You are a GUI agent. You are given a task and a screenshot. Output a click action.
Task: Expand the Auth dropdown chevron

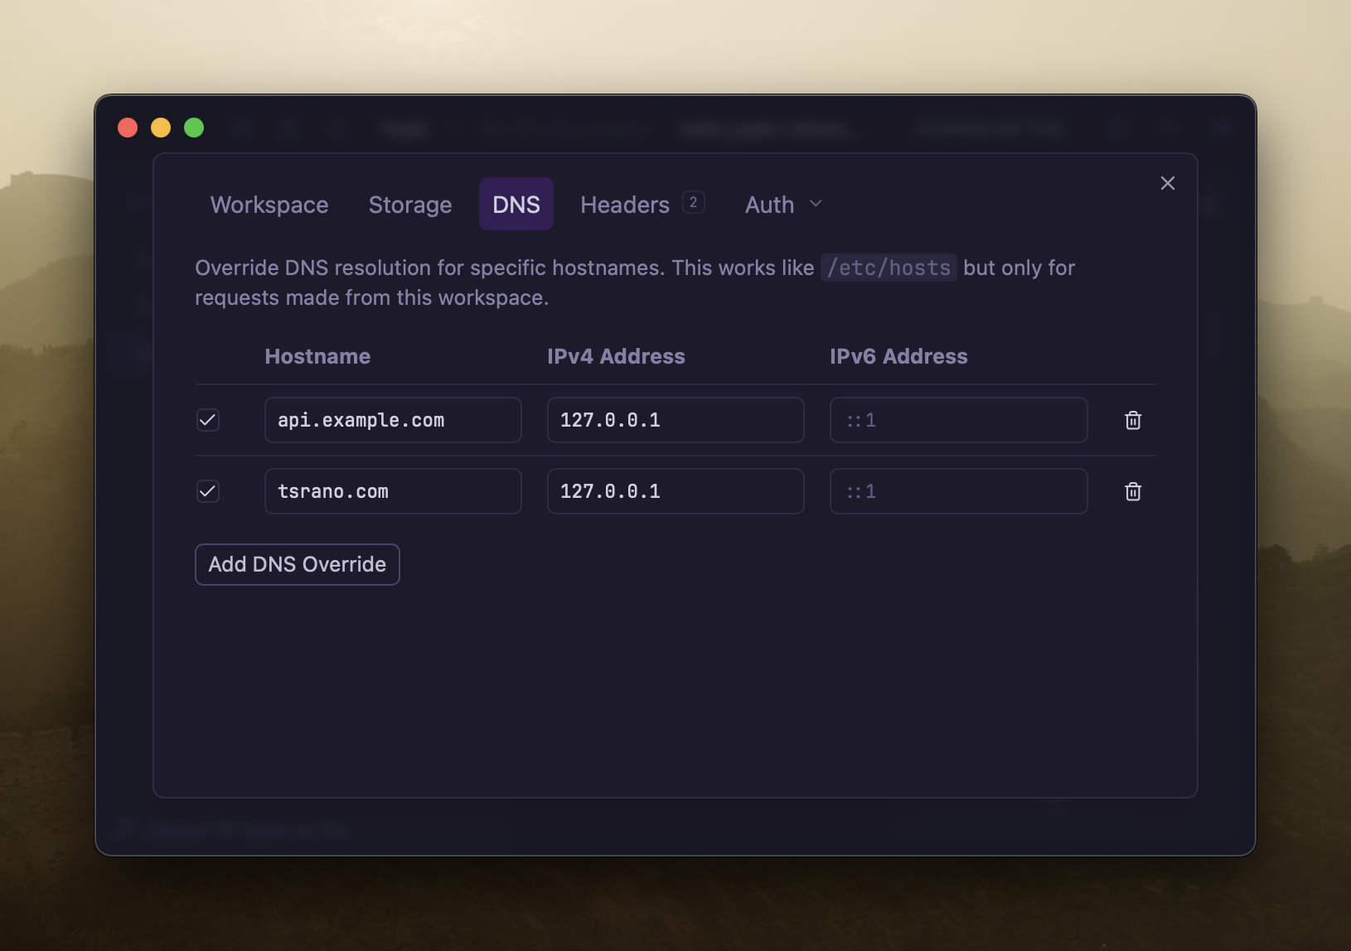[816, 204]
